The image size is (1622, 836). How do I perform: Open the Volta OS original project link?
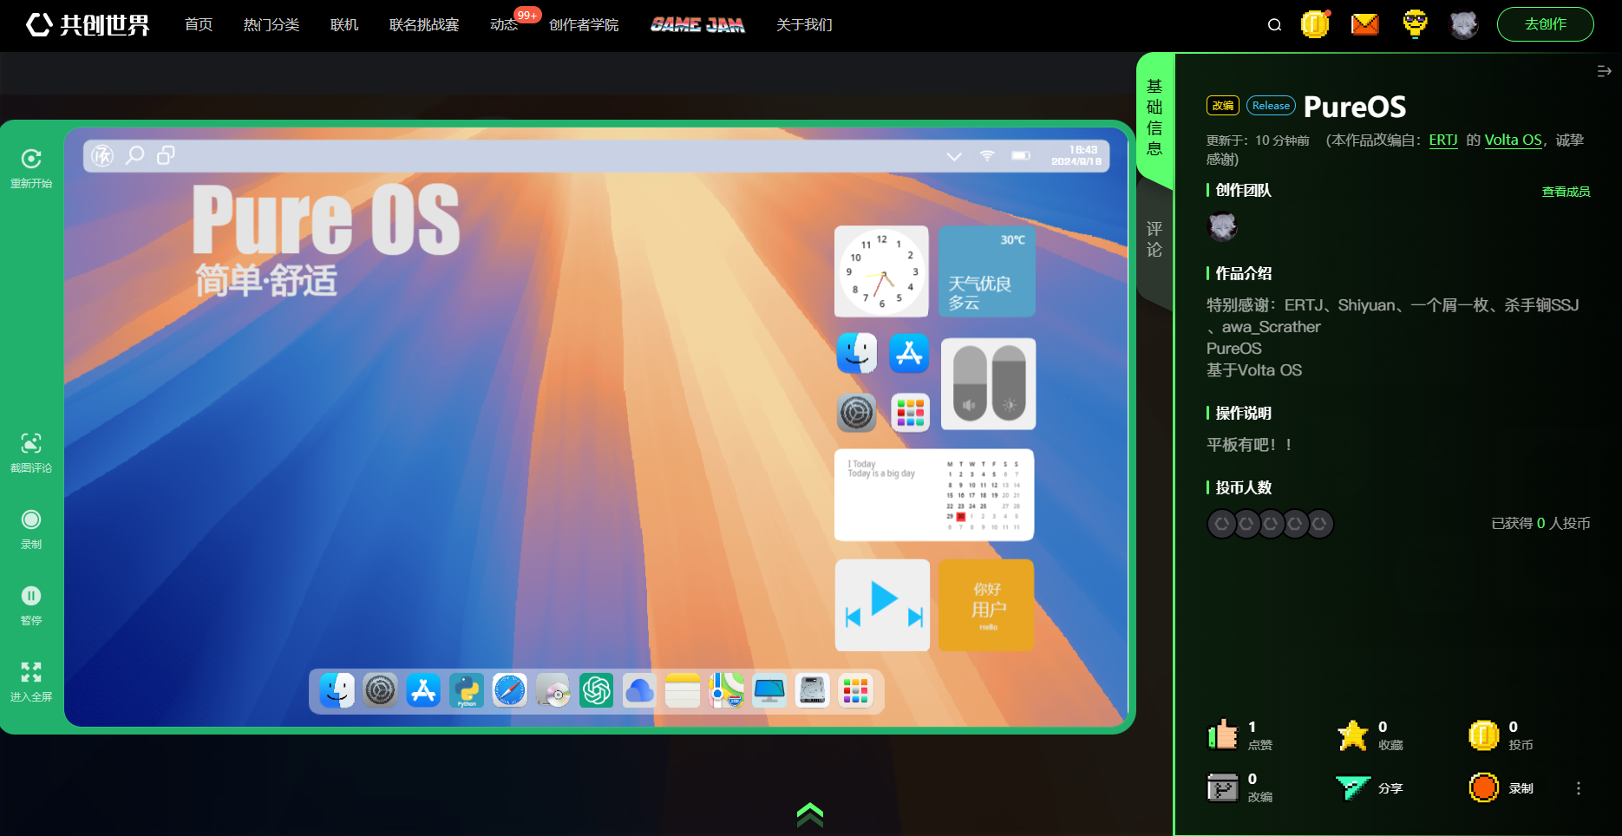click(1514, 140)
